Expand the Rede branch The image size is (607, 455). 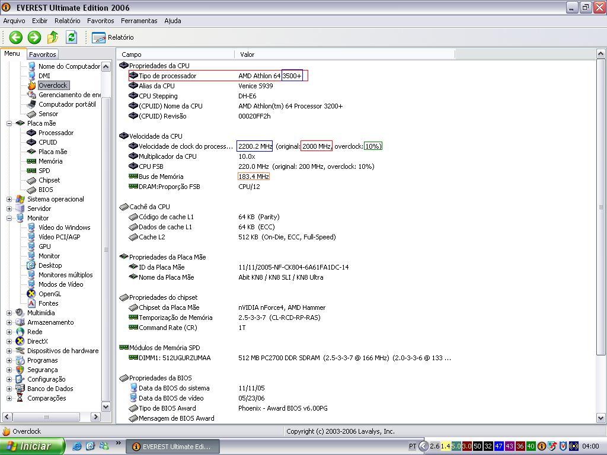(x=9, y=332)
